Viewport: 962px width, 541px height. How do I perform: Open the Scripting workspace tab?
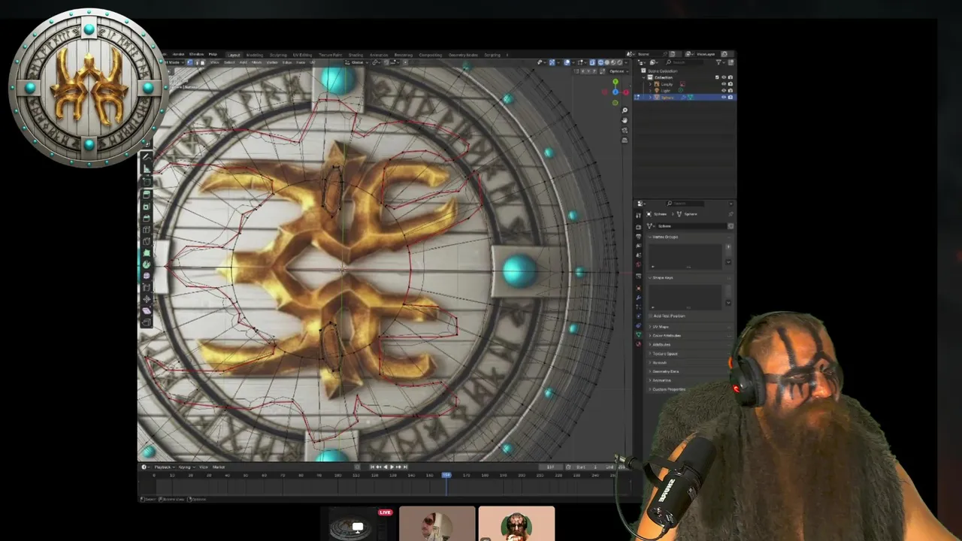point(492,55)
